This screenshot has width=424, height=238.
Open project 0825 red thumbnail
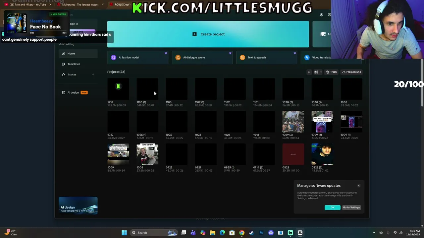[293, 154]
